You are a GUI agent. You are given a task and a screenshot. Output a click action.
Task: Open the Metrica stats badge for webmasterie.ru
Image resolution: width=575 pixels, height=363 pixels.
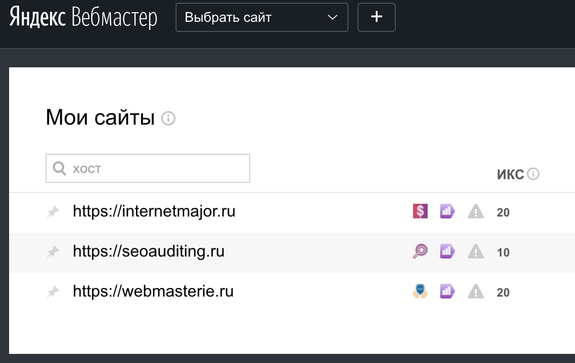pos(447,291)
